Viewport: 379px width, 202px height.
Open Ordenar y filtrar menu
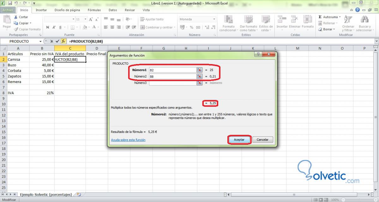[x=348, y=23]
